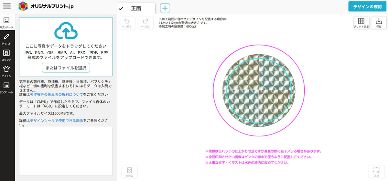Open 著作権等の第三者の権利について link
The height and width of the screenshot is (181, 388).
coord(57,95)
